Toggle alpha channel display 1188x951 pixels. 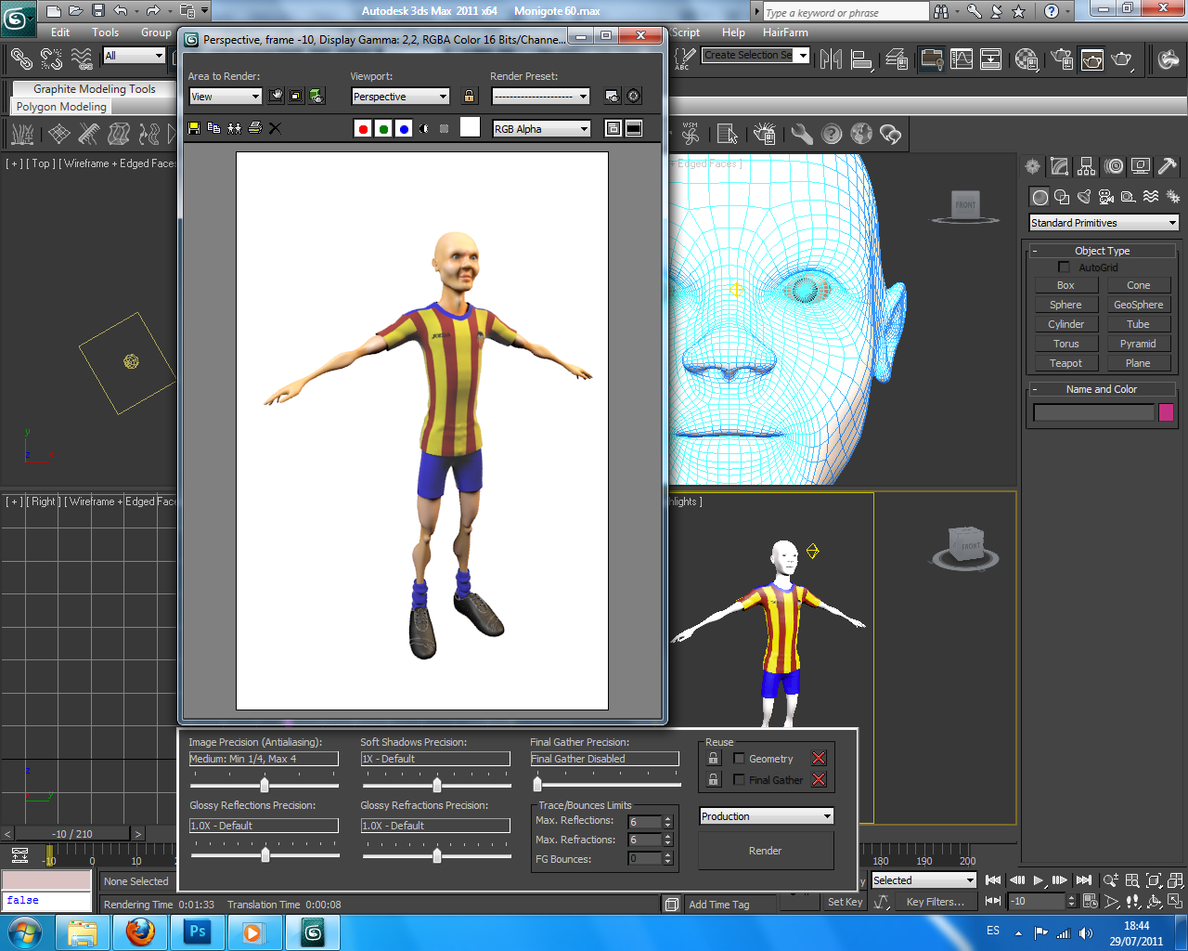pyautogui.click(x=424, y=129)
